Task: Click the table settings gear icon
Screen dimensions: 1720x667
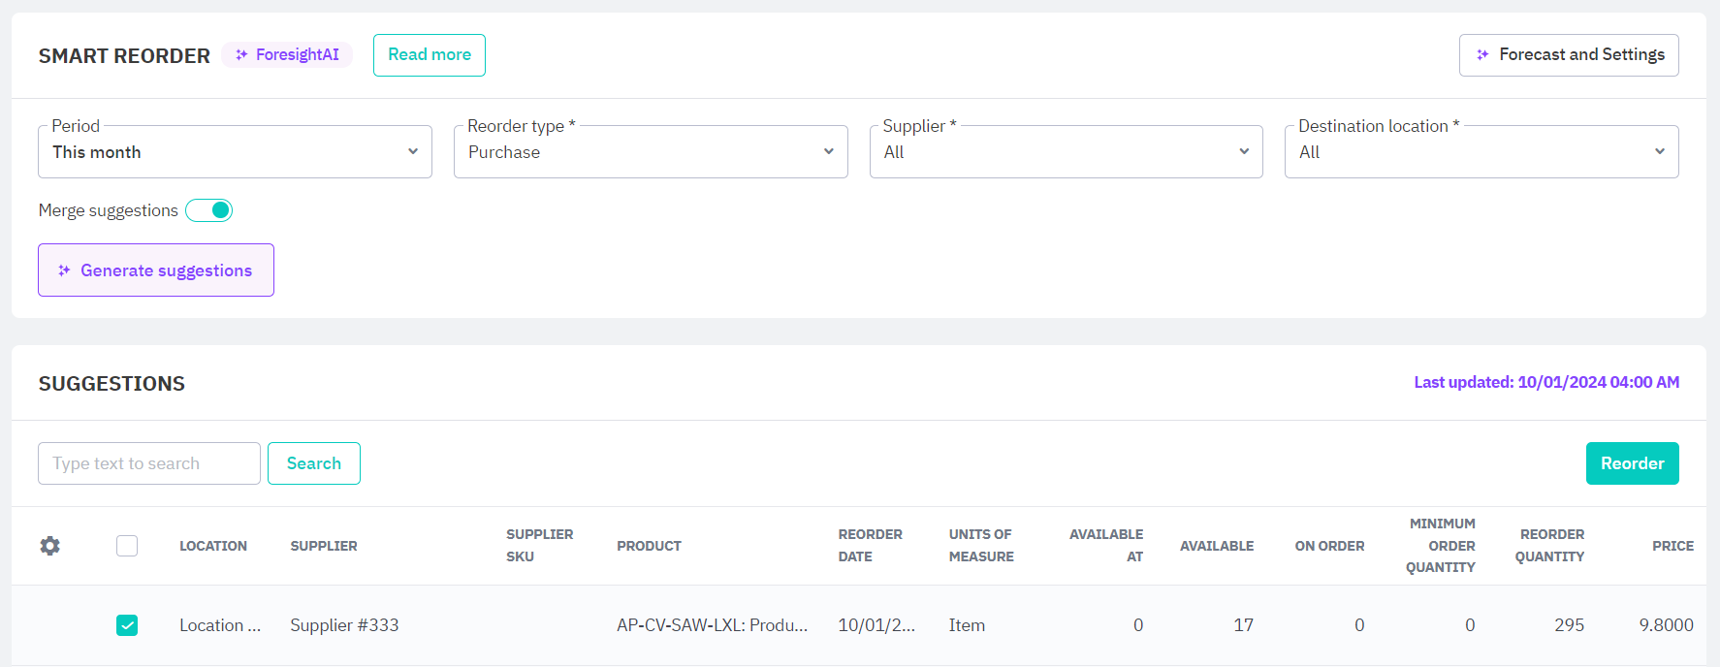Action: tap(49, 546)
